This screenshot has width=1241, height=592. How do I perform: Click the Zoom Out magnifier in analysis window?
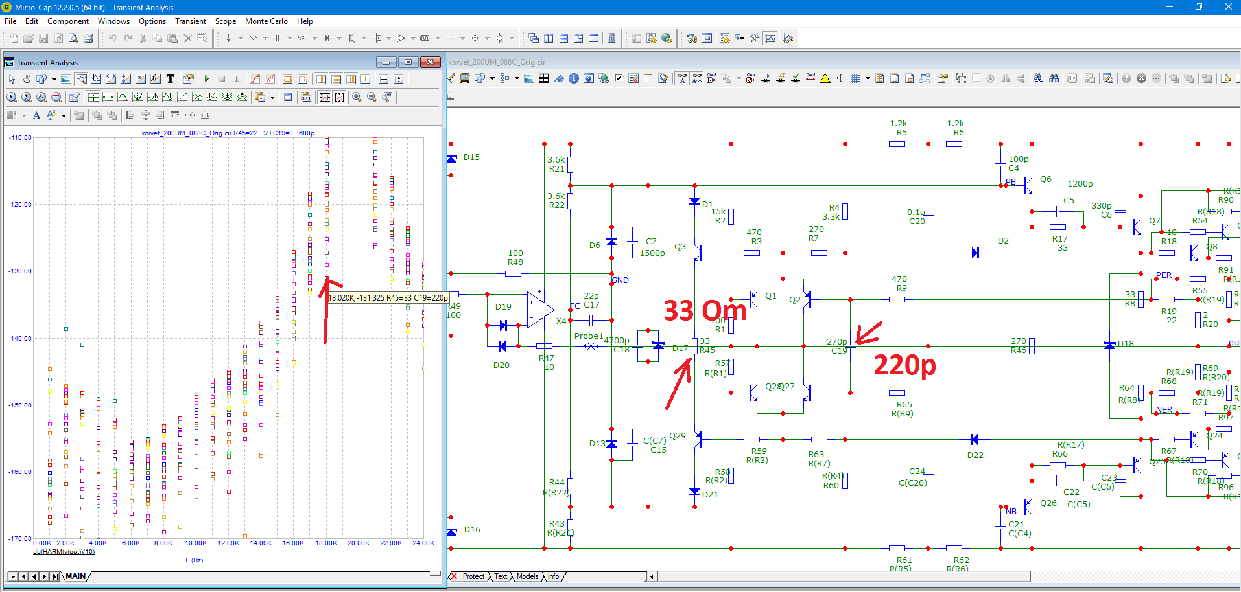tap(372, 97)
